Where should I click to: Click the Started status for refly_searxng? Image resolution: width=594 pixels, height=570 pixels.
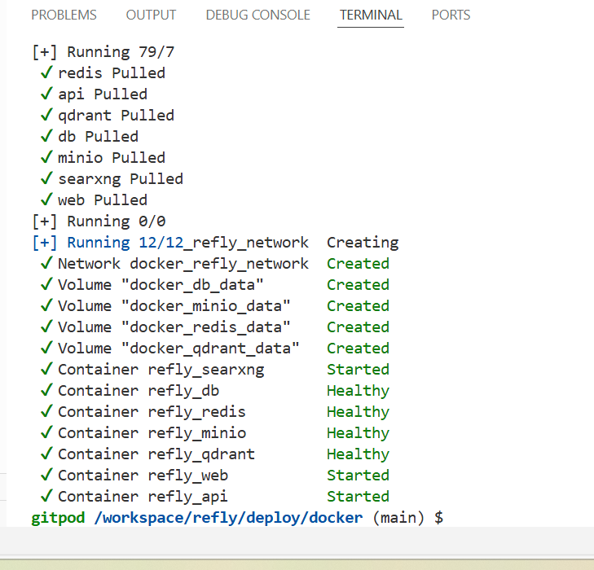(x=358, y=370)
